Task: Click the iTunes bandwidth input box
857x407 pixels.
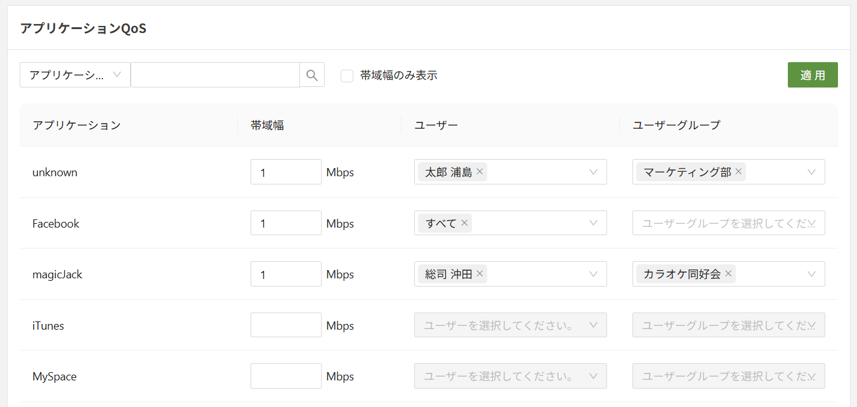Action: click(285, 325)
